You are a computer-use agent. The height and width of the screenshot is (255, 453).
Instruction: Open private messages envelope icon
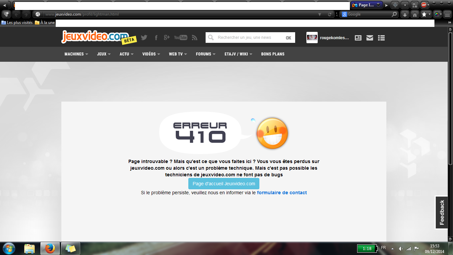coord(370,38)
